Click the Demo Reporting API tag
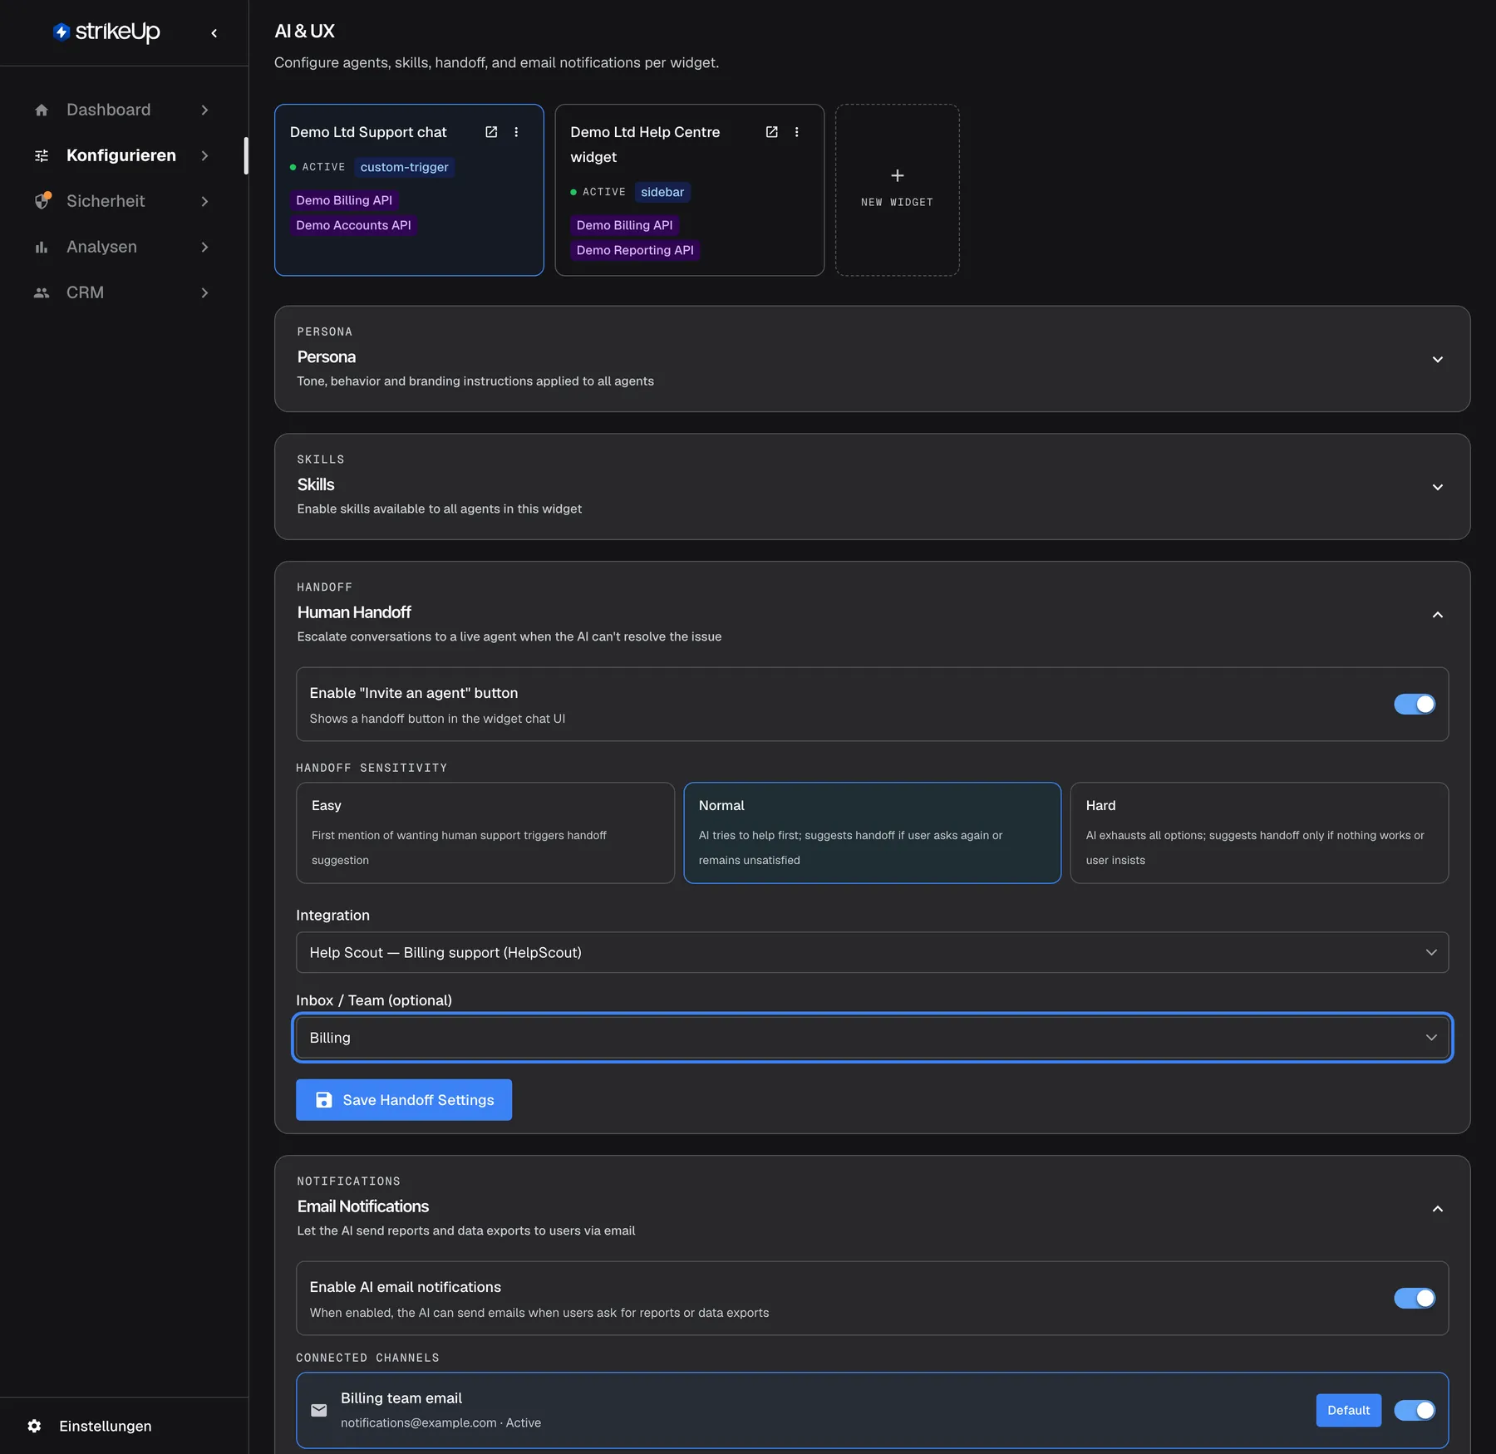Image resolution: width=1496 pixels, height=1454 pixels. [635, 250]
